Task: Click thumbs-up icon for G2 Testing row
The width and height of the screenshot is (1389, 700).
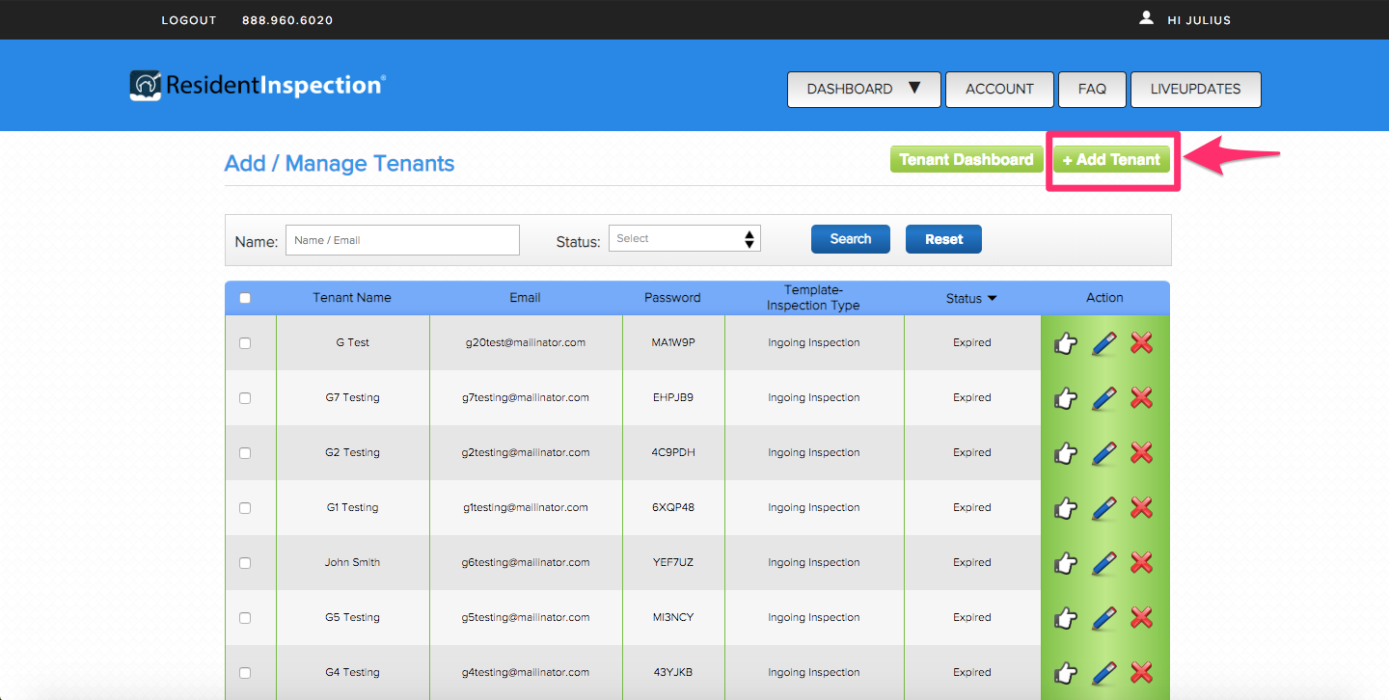Action: 1065,453
